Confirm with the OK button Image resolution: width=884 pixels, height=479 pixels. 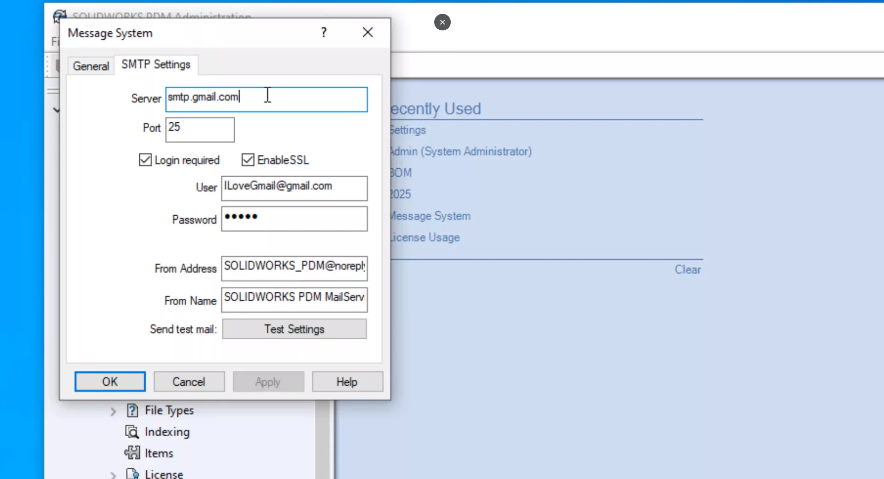(110, 382)
